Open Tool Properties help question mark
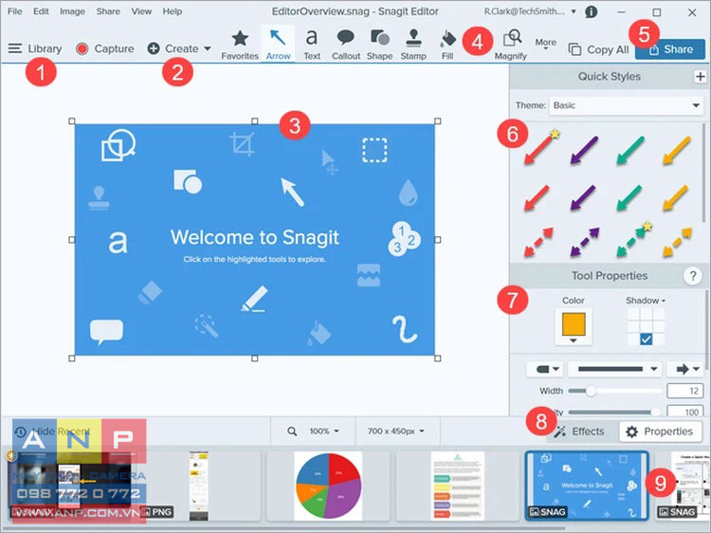The width and height of the screenshot is (711, 533). coord(692,275)
